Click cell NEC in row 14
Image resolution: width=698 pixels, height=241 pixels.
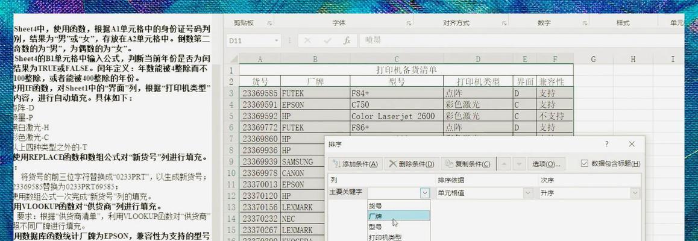pos(303,218)
